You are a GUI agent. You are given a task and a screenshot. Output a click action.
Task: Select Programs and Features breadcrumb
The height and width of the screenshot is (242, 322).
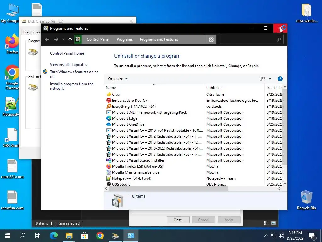[159, 39]
